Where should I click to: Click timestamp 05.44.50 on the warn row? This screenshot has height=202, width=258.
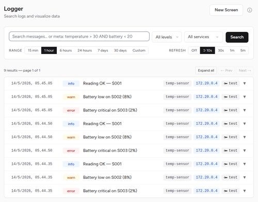coord(32,137)
